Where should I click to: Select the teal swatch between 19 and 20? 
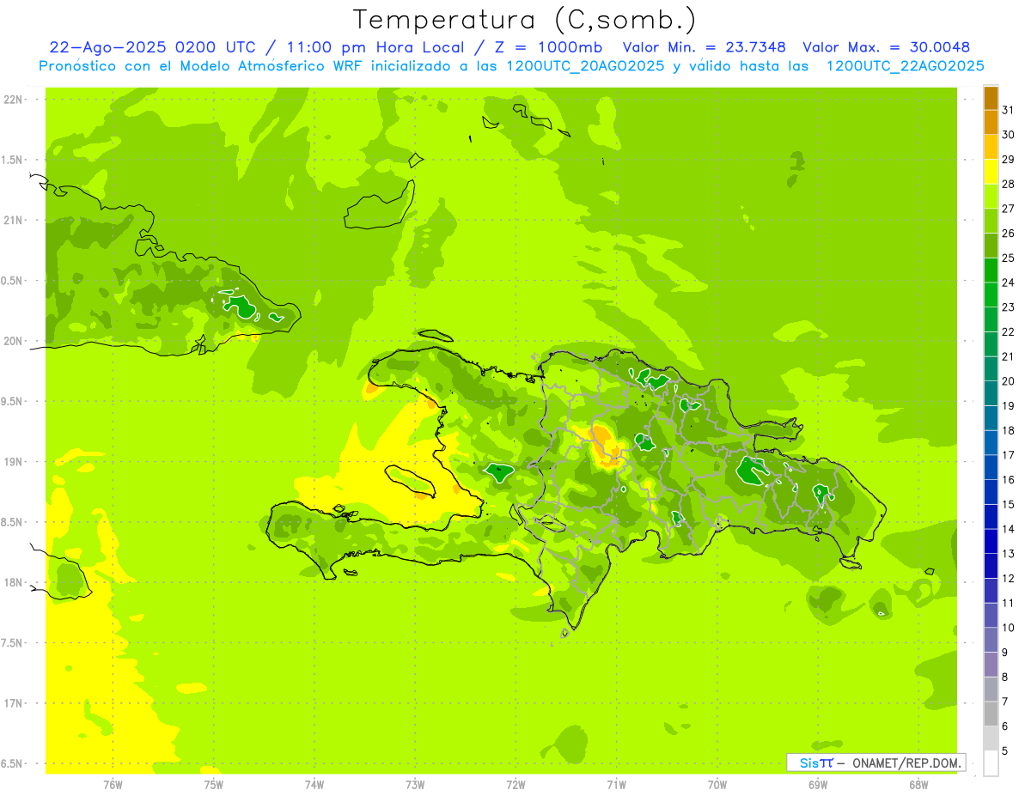pyautogui.click(x=991, y=393)
